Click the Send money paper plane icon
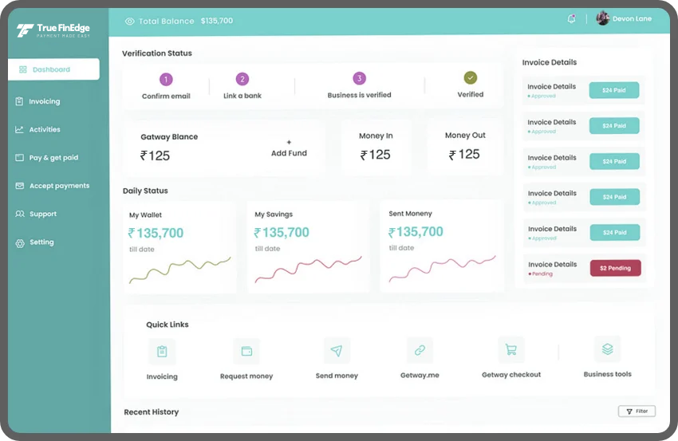This screenshot has width=678, height=441. 337,351
